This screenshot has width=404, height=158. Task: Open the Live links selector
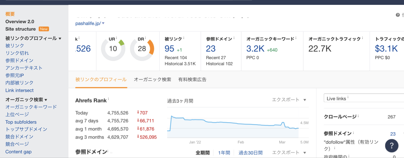(364, 98)
